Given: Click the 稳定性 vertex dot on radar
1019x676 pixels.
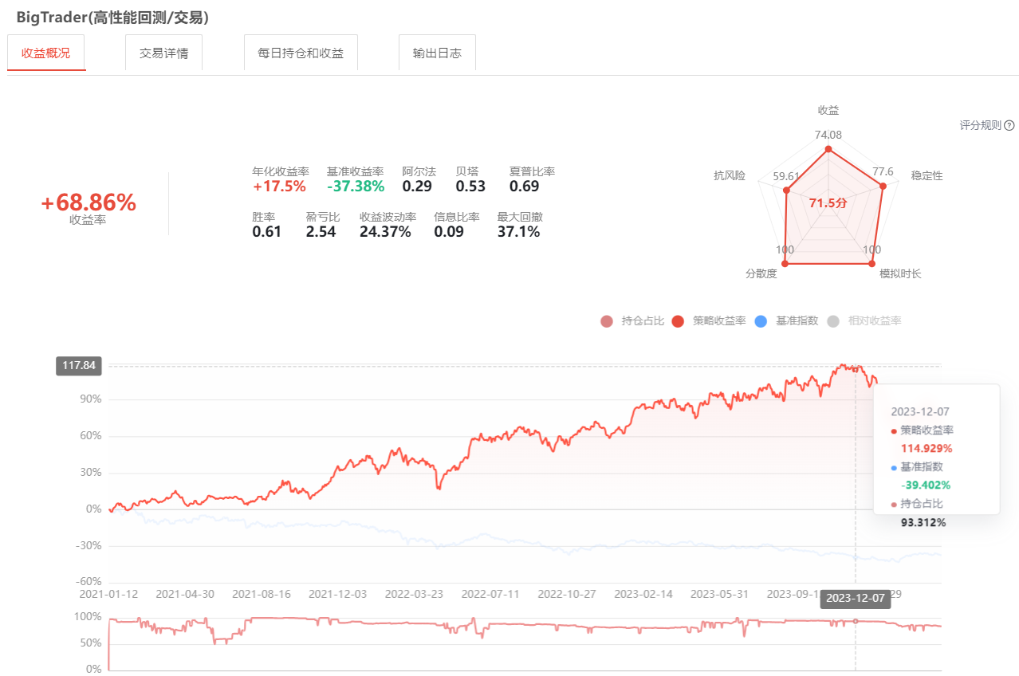Looking at the screenshot, I should [x=883, y=187].
